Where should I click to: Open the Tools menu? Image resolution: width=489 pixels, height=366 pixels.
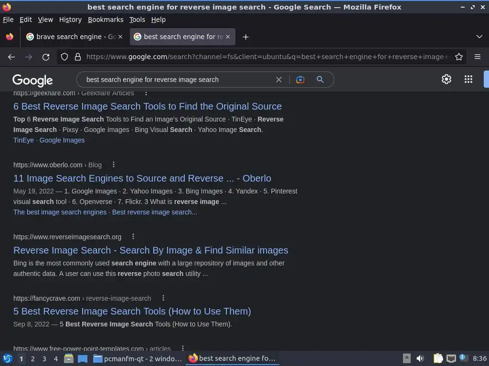click(137, 20)
